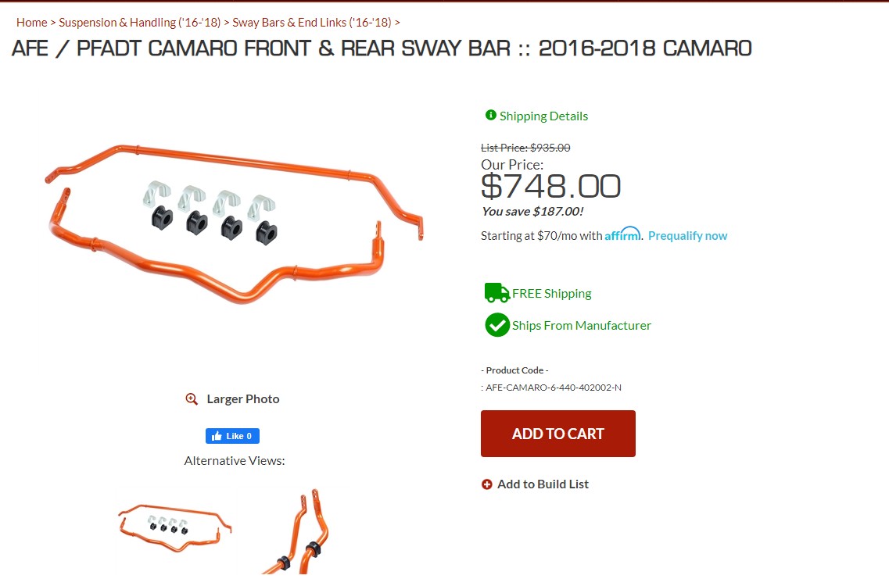Click the Ships From Manufacturer text
This screenshot has height=586, width=889.
(582, 325)
